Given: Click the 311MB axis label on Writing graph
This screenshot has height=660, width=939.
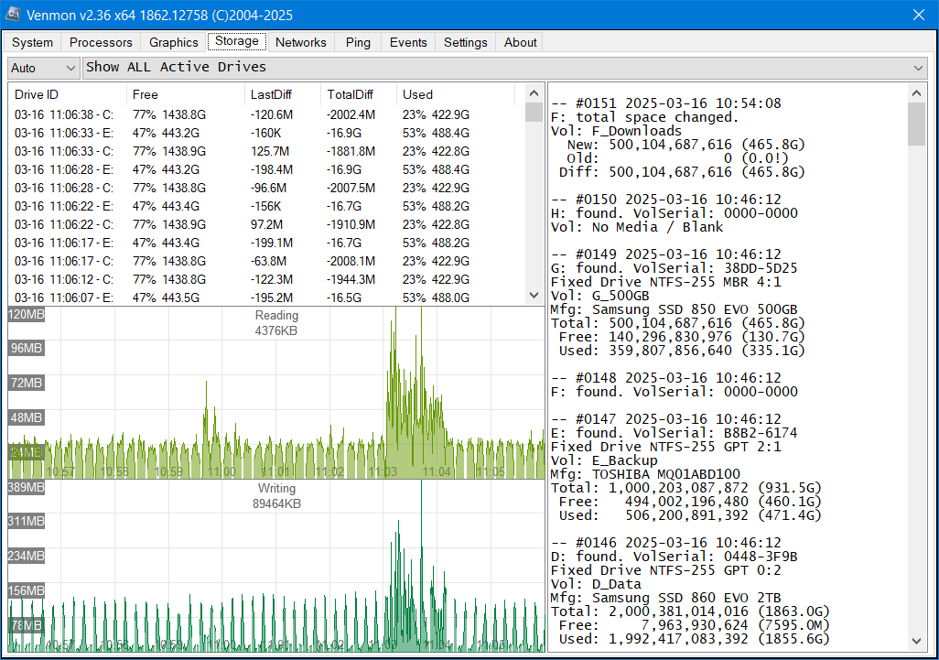Looking at the screenshot, I should pyautogui.click(x=27, y=521).
